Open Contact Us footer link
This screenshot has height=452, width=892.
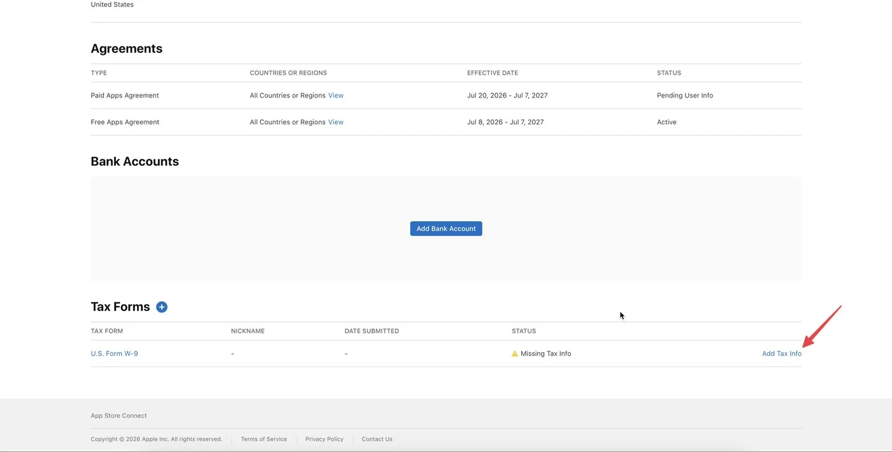pyautogui.click(x=377, y=439)
